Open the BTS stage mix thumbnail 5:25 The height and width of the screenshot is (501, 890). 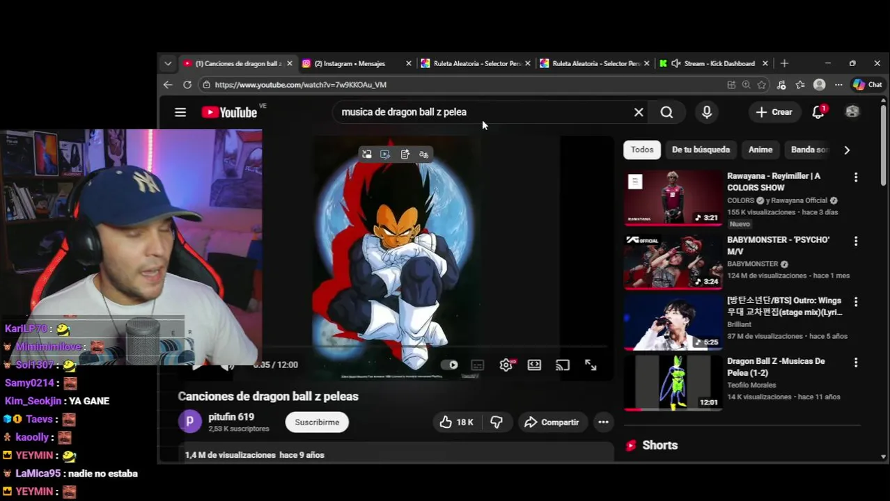tap(673, 322)
